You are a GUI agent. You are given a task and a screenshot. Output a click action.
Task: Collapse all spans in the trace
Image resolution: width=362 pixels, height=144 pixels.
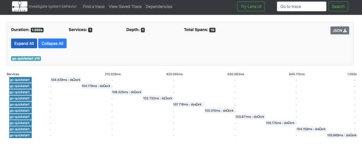52,43
